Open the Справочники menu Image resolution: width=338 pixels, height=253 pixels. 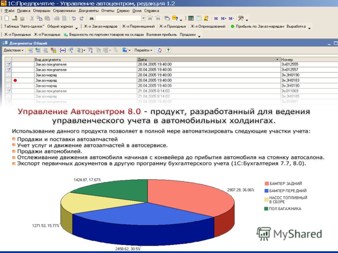pyautogui.click(x=64, y=11)
